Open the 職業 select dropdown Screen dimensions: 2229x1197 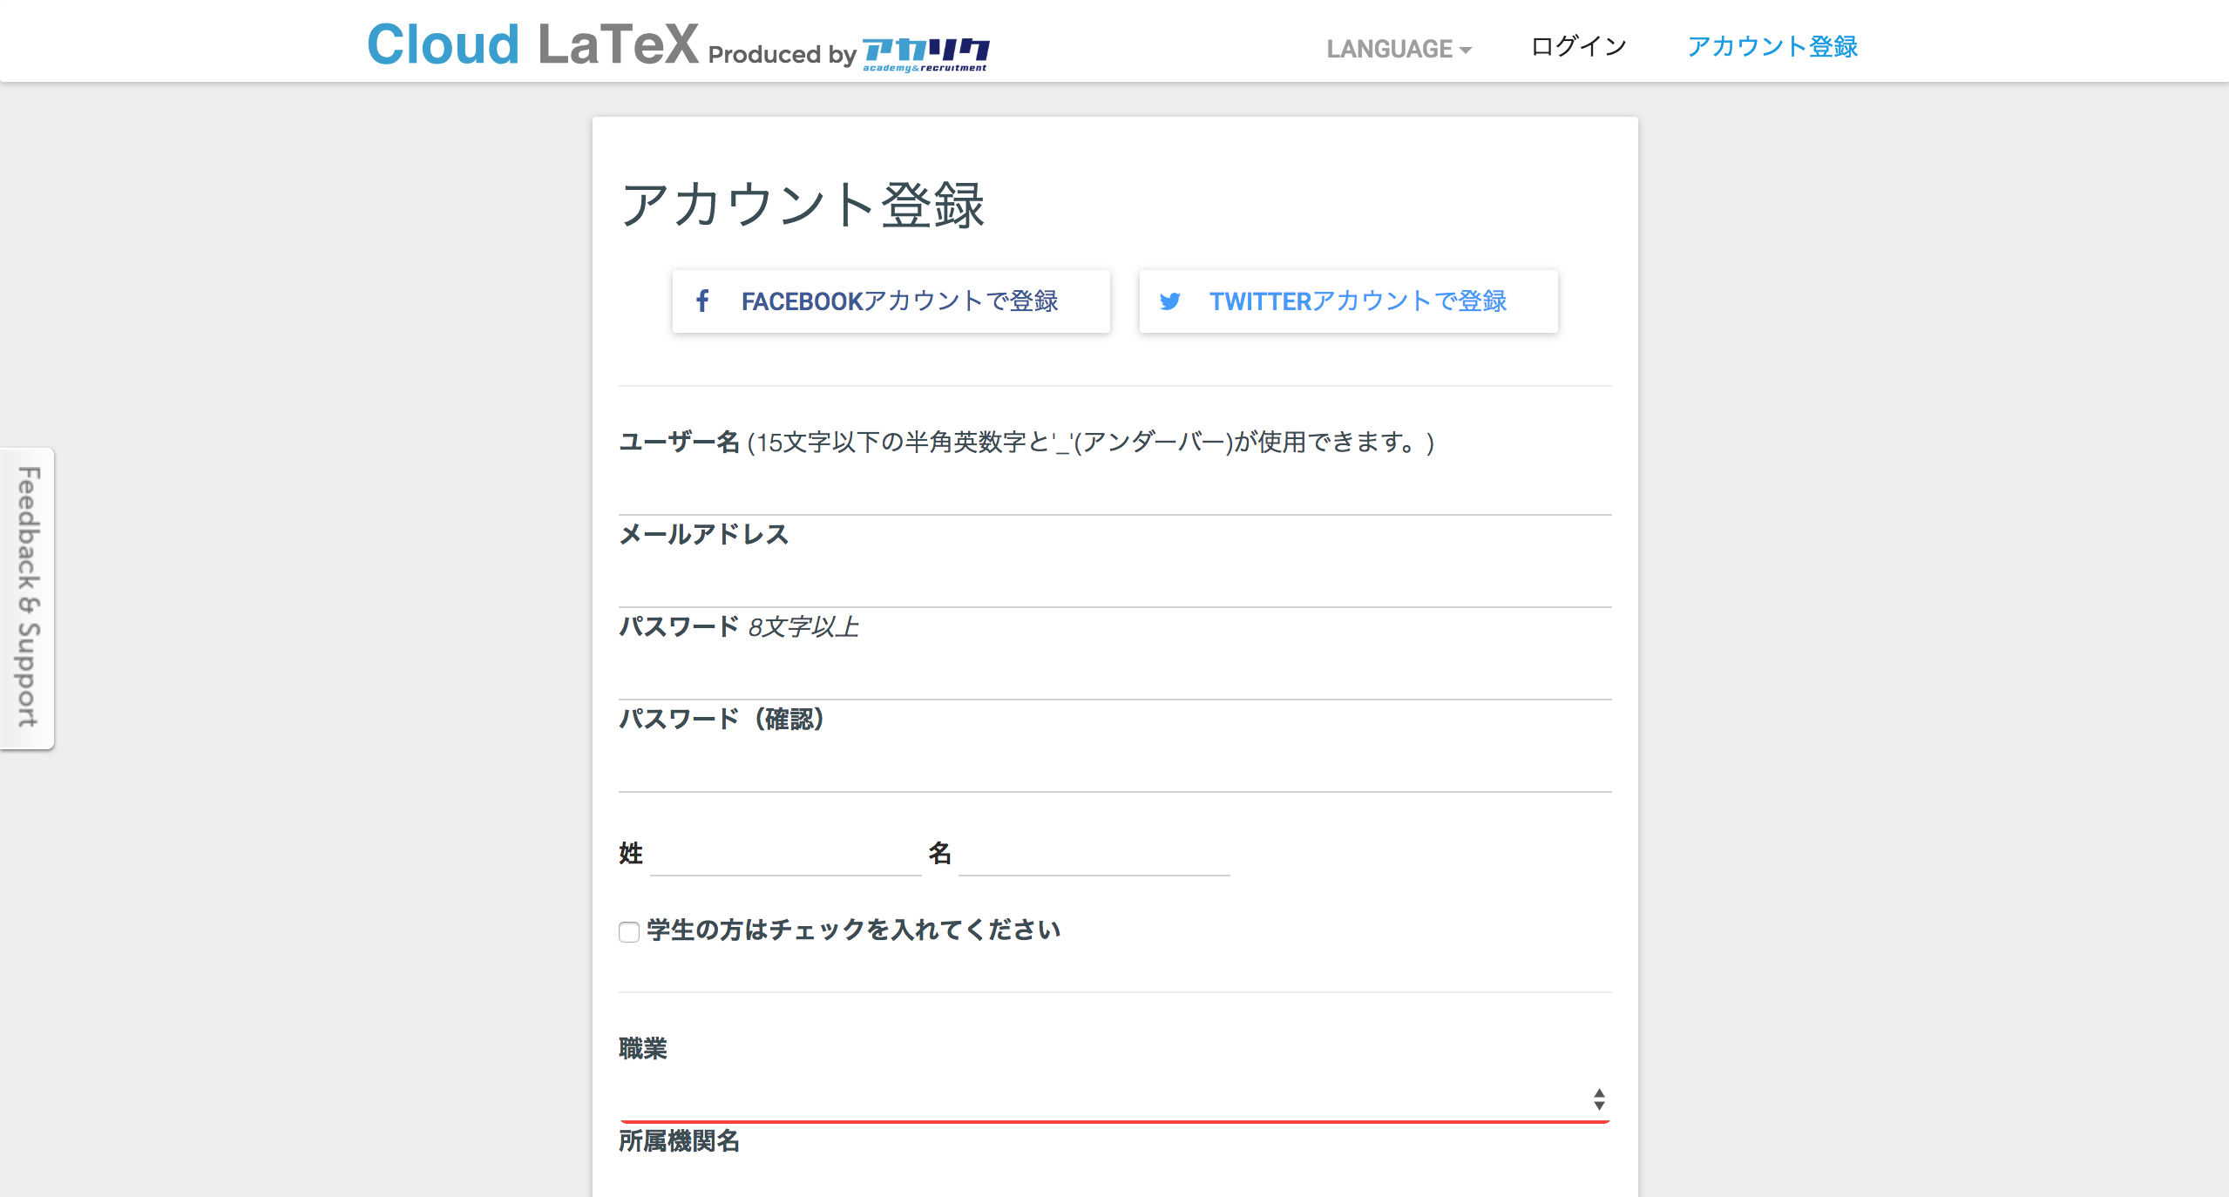(x=1114, y=1099)
